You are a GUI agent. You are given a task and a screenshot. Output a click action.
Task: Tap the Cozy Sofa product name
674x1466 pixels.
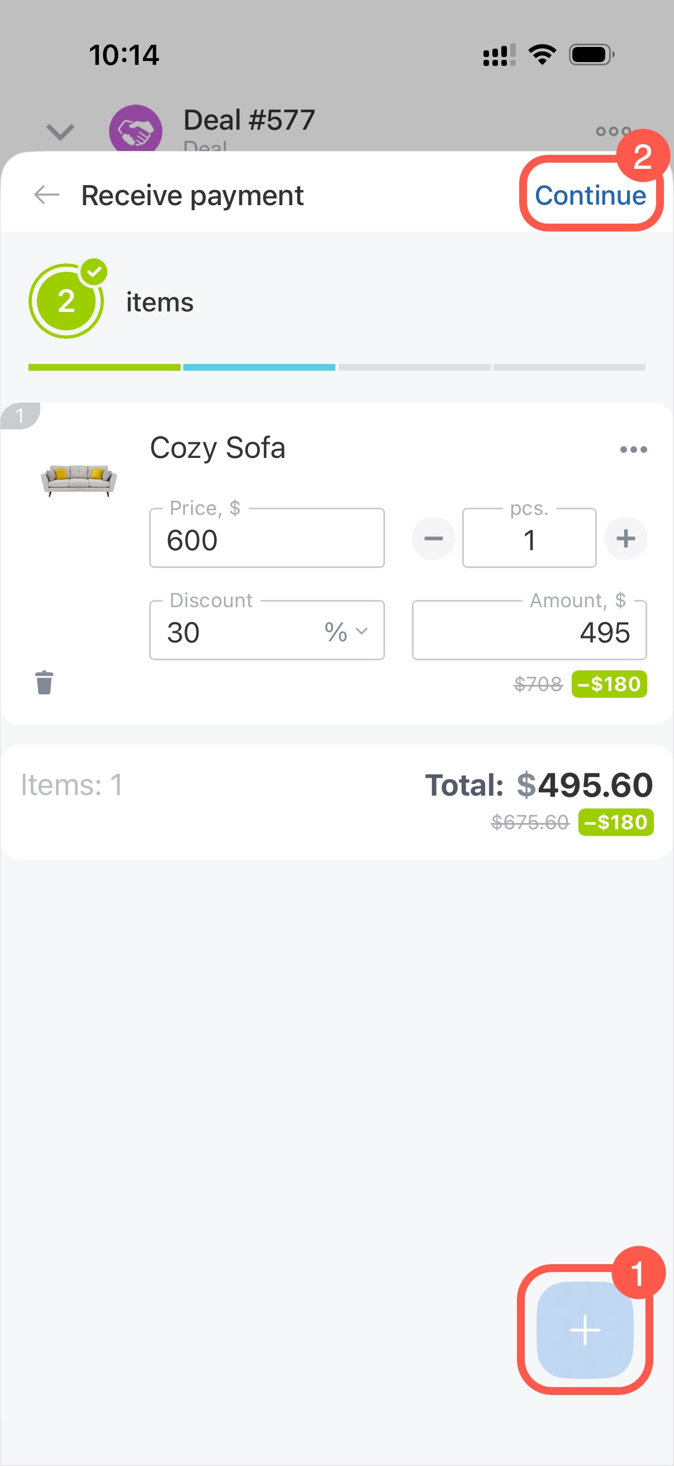pos(217,448)
